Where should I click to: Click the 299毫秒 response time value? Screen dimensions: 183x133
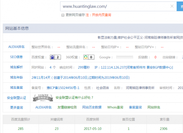click(84, 67)
